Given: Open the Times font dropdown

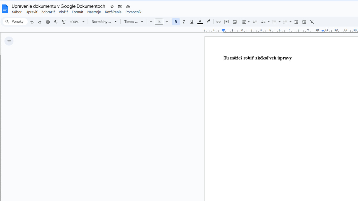Looking at the screenshot, I should click(134, 22).
